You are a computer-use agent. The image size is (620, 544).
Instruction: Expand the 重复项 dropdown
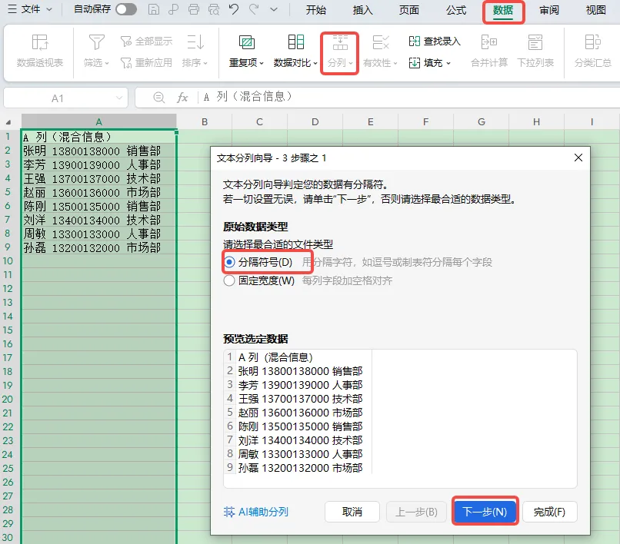pyautogui.click(x=261, y=63)
